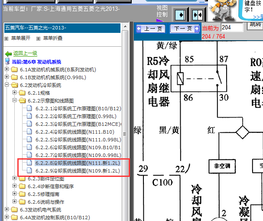The height and width of the screenshot is (221, 263).
Task: Click the tree panel vertical scrollbar thumb
Action: pos(125,134)
